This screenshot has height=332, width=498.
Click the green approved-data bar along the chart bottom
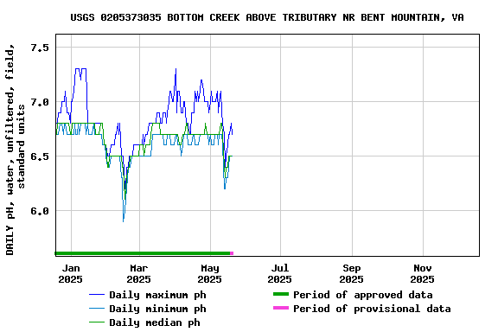point(143,253)
